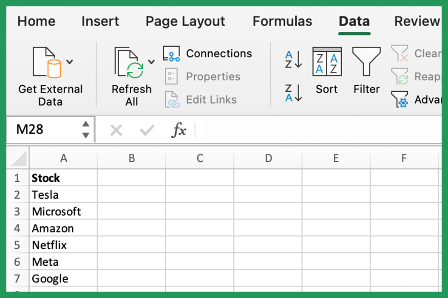
Task: Select the Microsoft cell
Action: tap(63, 211)
